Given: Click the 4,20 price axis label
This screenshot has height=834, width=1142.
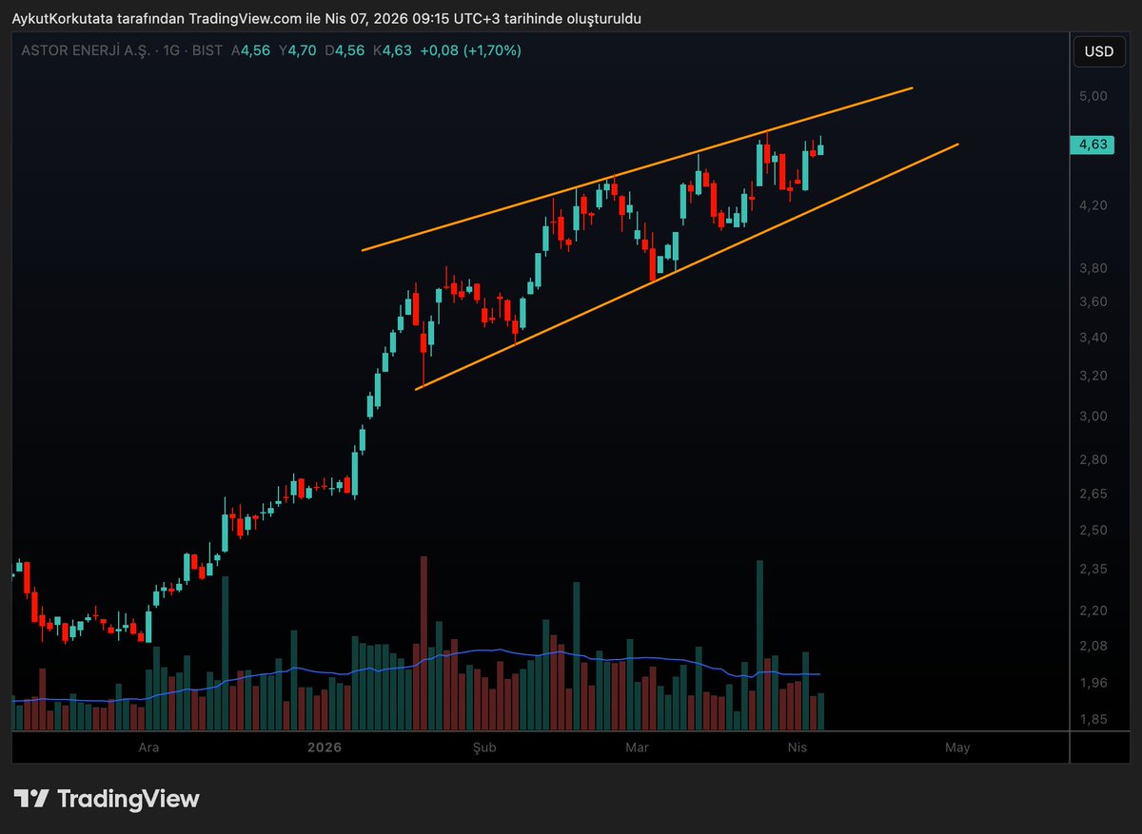Looking at the screenshot, I should [1093, 205].
